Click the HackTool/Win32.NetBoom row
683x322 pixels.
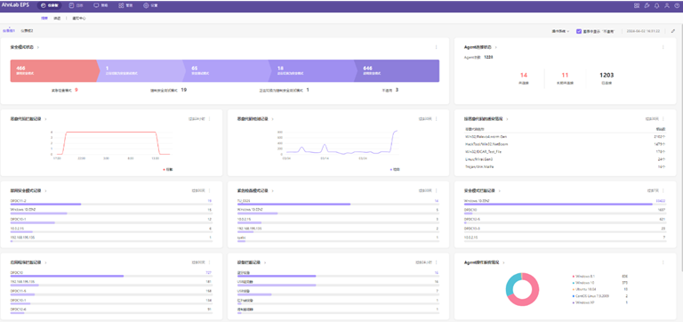point(565,144)
